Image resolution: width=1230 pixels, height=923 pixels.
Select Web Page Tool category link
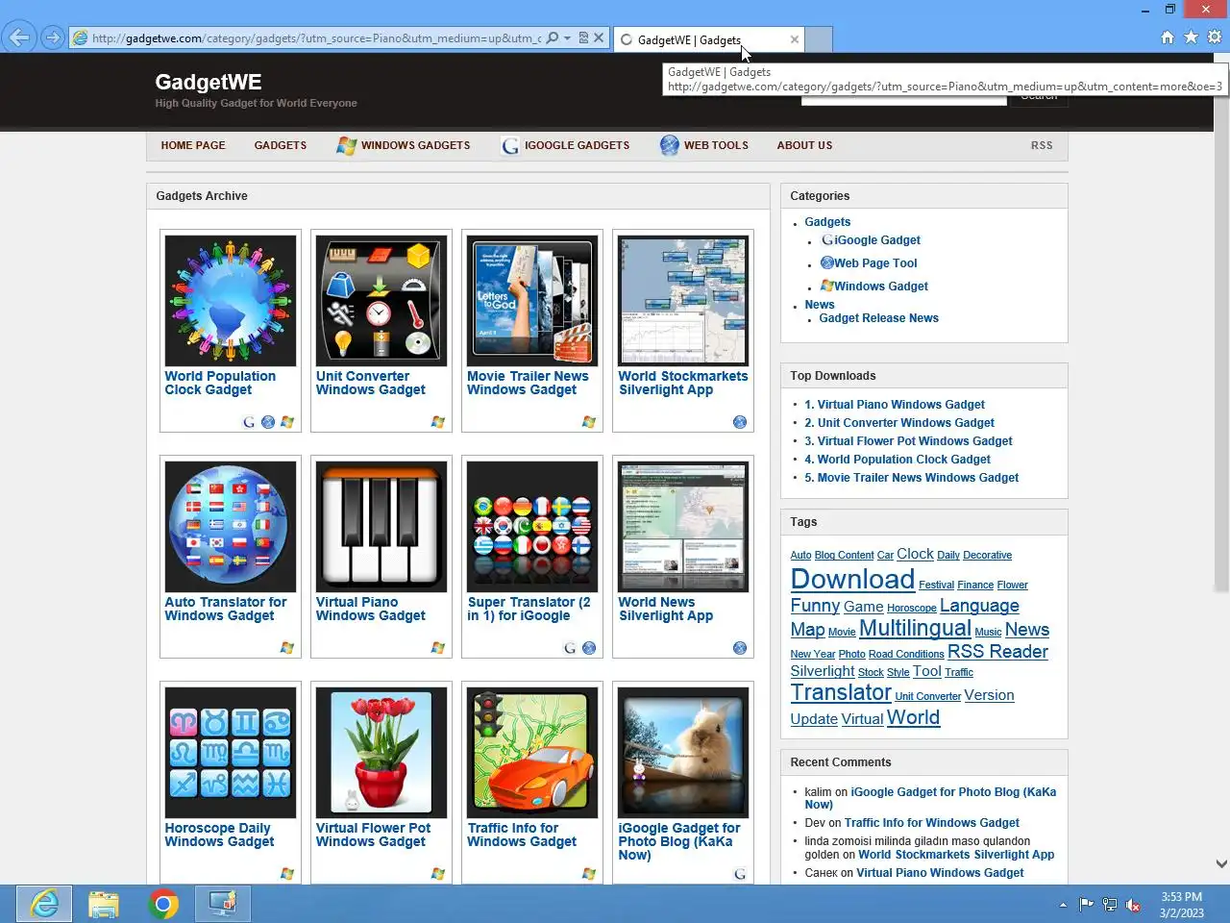pyautogui.click(x=875, y=263)
